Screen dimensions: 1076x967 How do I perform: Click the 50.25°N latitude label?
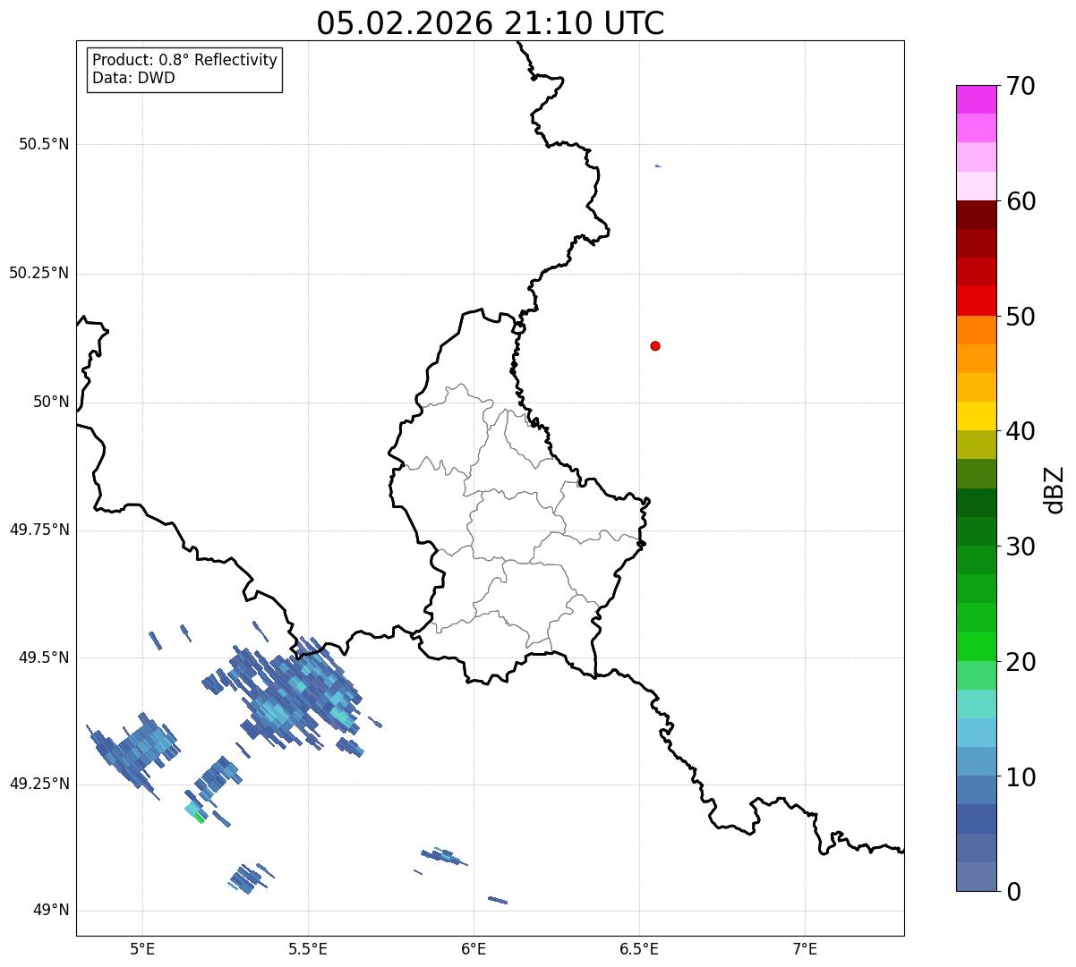coord(39,273)
